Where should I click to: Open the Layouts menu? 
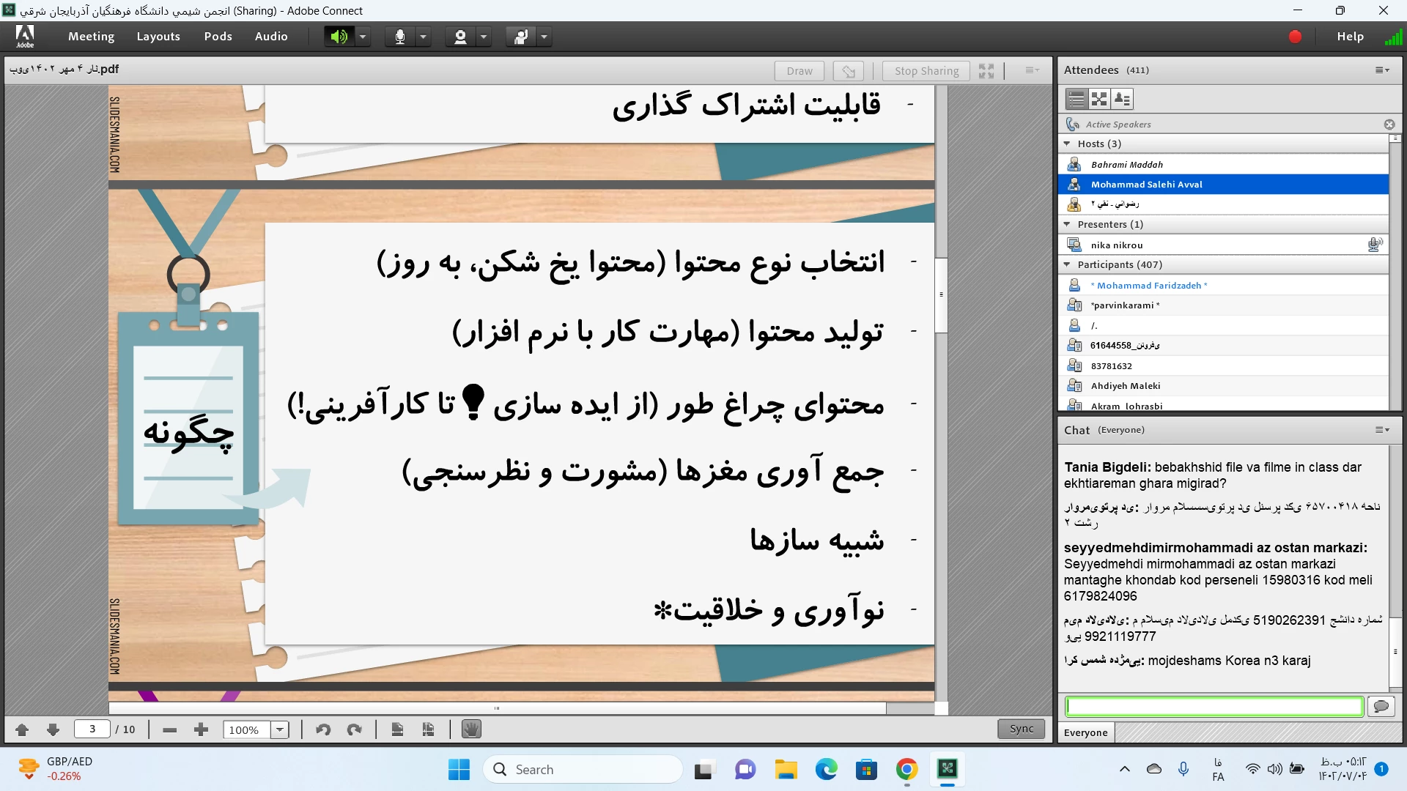pos(158,37)
